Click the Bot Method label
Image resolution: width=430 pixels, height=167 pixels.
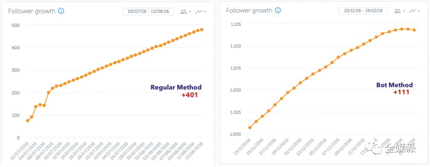394,85
